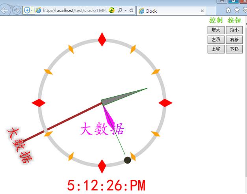
Task: Hit the 下移 (move down) button
Action: (234, 49)
